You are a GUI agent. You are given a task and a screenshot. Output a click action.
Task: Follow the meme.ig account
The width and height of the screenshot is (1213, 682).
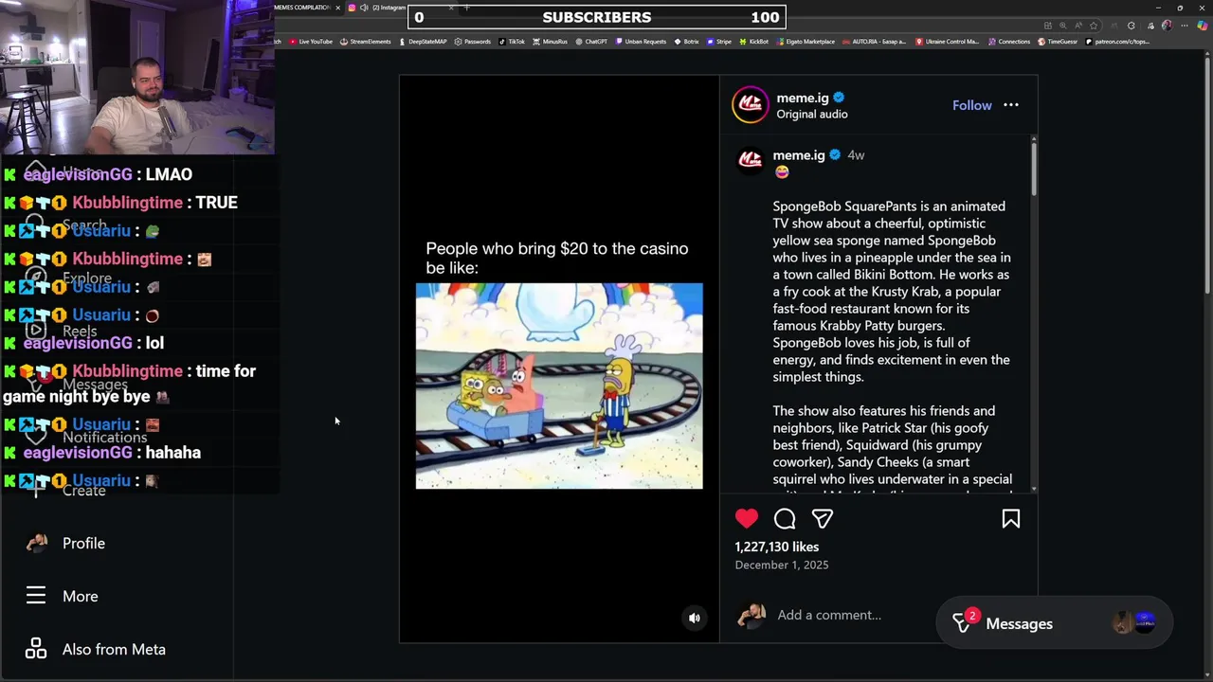pyautogui.click(x=972, y=105)
